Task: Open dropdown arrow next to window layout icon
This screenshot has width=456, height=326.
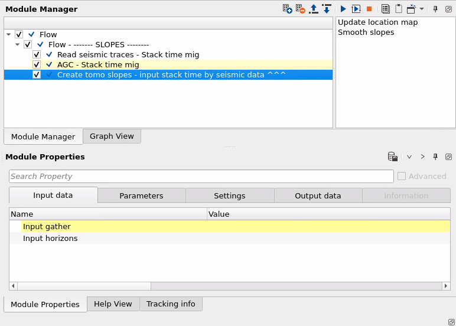Action: [422, 9]
